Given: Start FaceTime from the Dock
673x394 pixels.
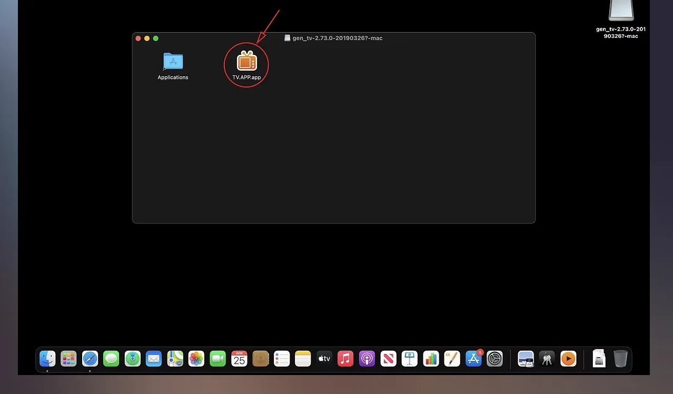Looking at the screenshot, I should coord(218,359).
